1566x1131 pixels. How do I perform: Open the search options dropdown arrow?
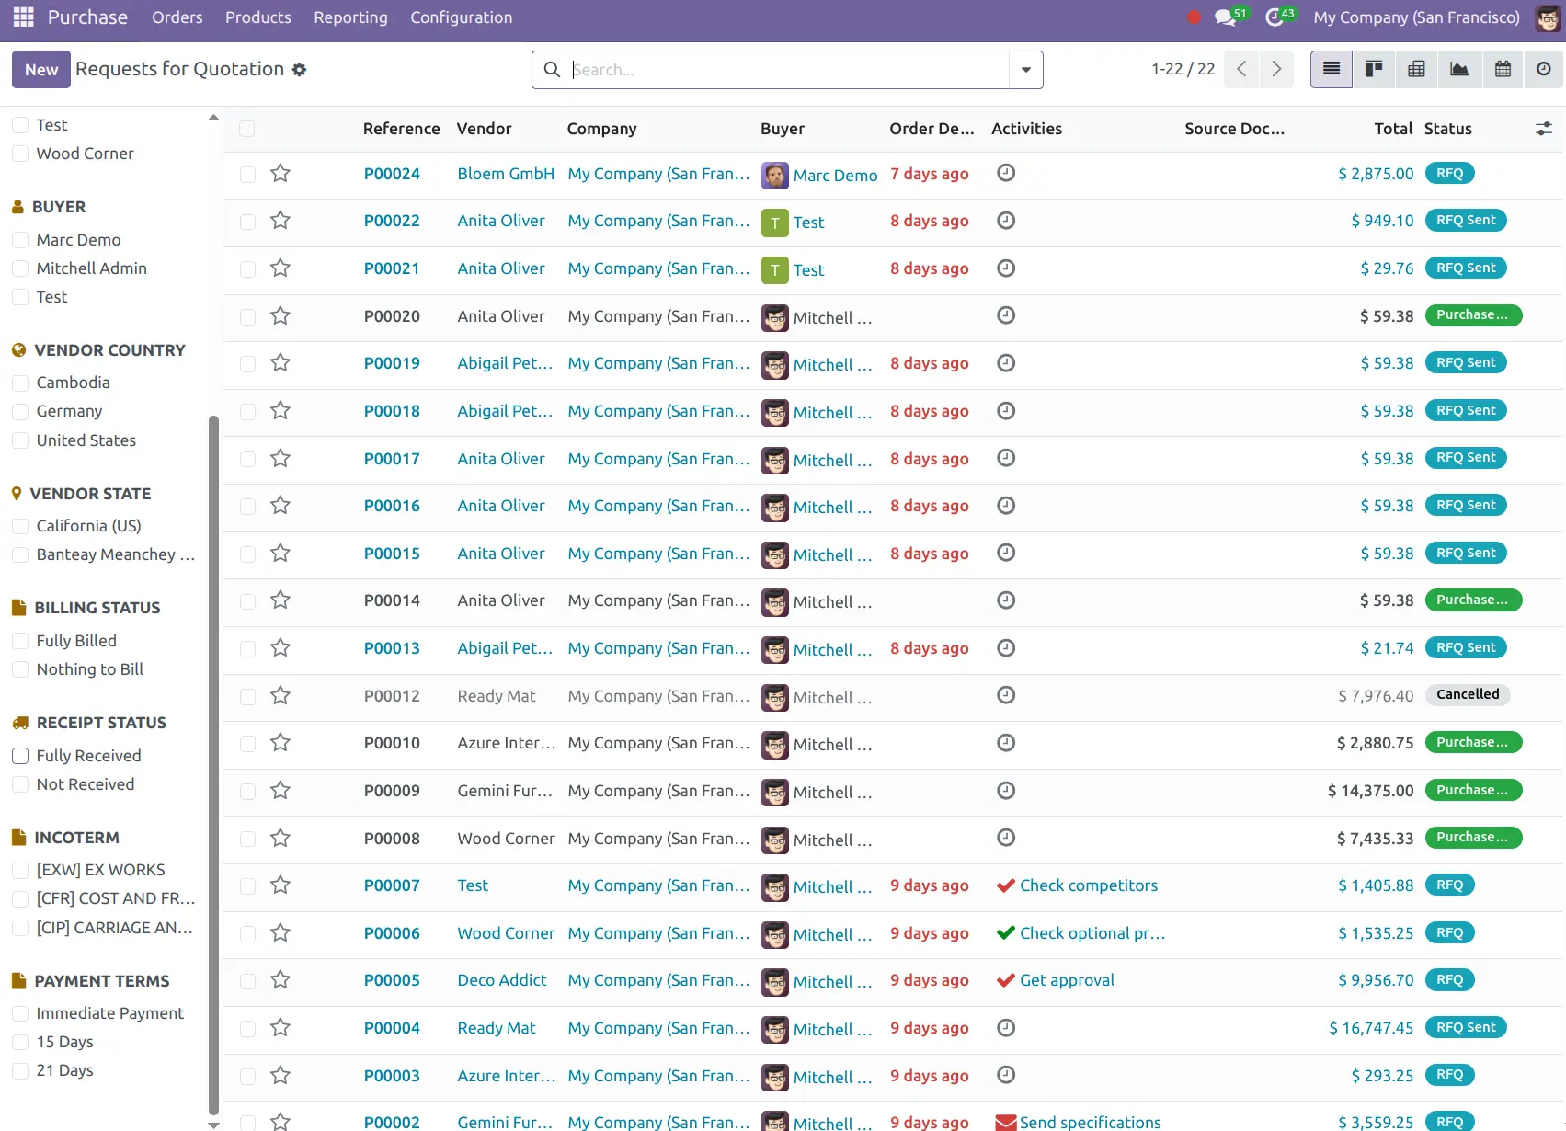[x=1026, y=70]
